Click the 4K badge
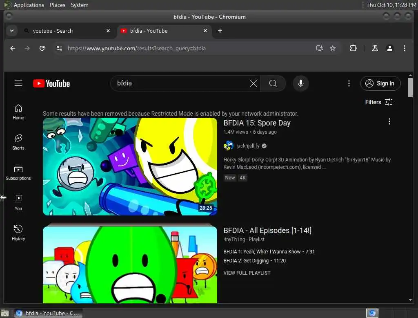Image resolution: width=418 pixels, height=318 pixels. (242, 178)
